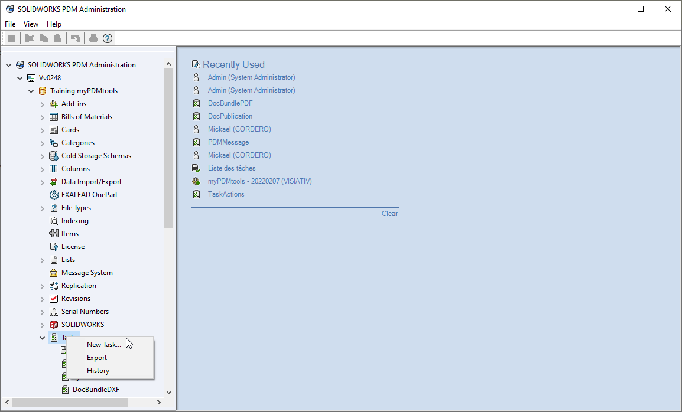Select Export in the context menu
The height and width of the screenshot is (412, 682).
tap(97, 358)
